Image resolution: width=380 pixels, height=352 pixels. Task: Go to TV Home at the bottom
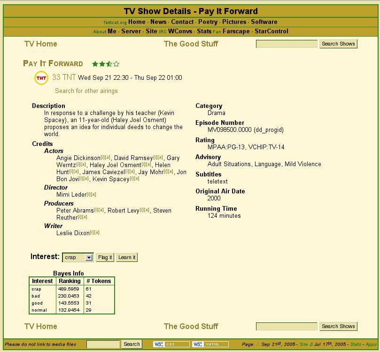tap(41, 326)
